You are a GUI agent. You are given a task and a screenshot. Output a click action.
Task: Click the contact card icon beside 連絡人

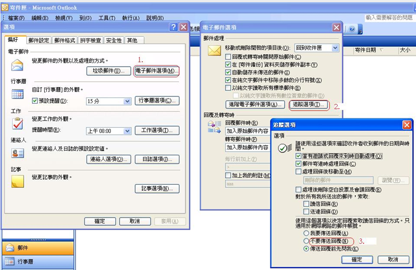coord(18,153)
